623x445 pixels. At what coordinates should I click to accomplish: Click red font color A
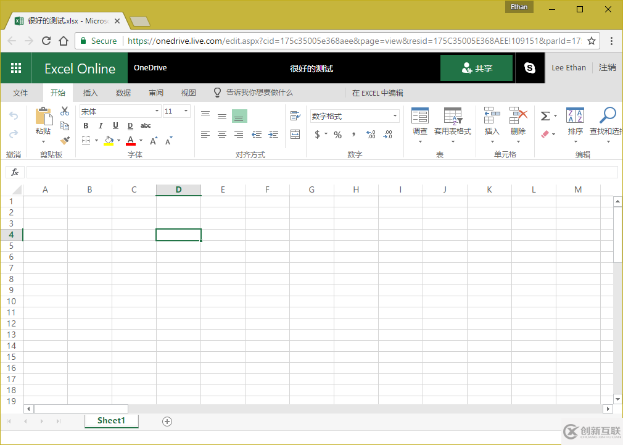click(x=130, y=140)
